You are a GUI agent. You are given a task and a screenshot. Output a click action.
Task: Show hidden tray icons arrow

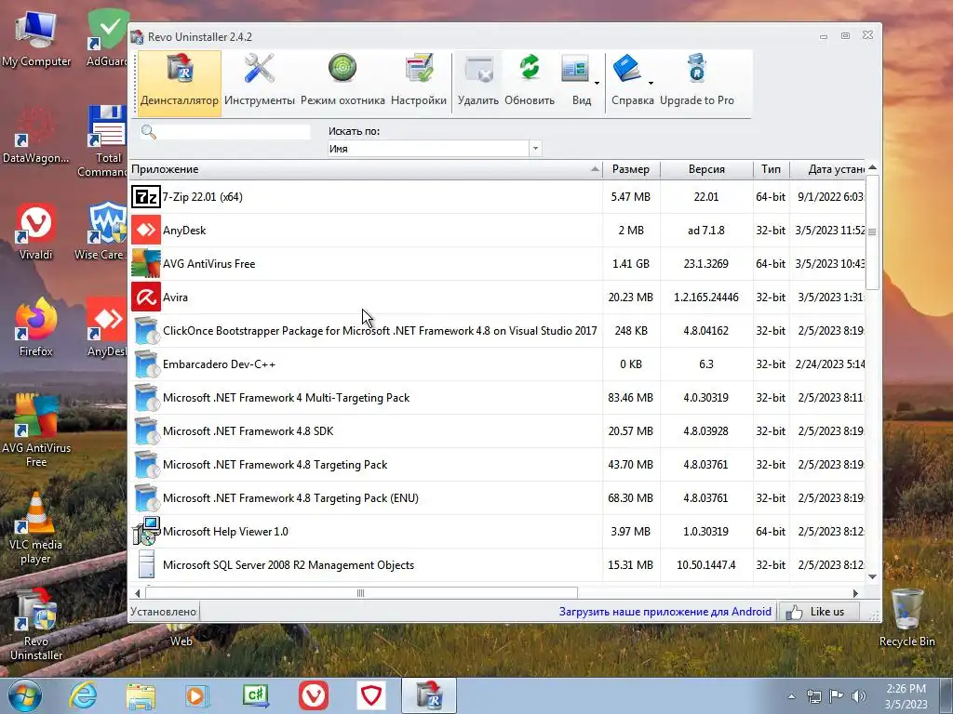pos(791,696)
